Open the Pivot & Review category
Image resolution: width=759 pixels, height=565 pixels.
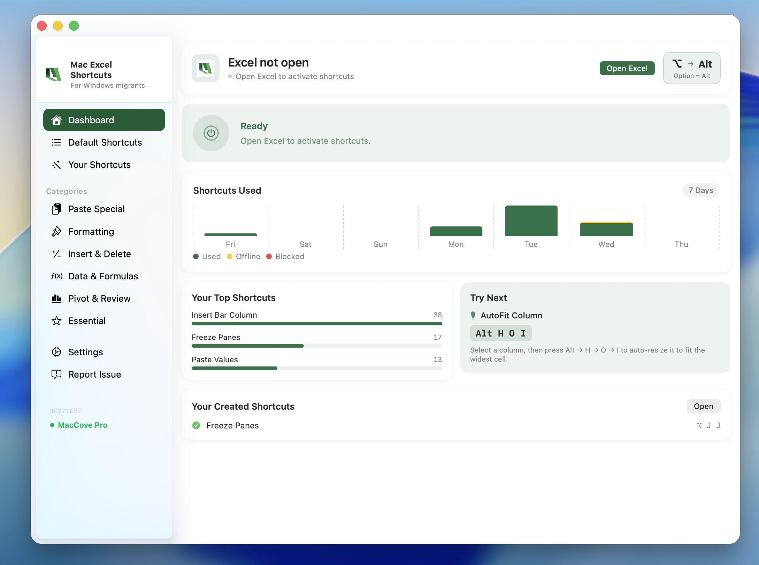coord(104,299)
